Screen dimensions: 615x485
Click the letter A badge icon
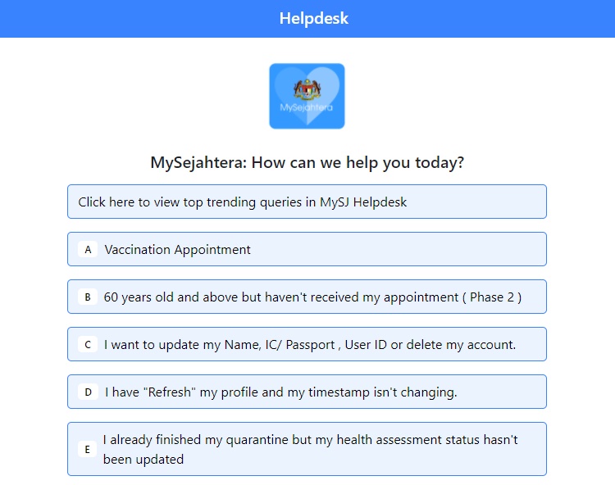[x=88, y=250]
